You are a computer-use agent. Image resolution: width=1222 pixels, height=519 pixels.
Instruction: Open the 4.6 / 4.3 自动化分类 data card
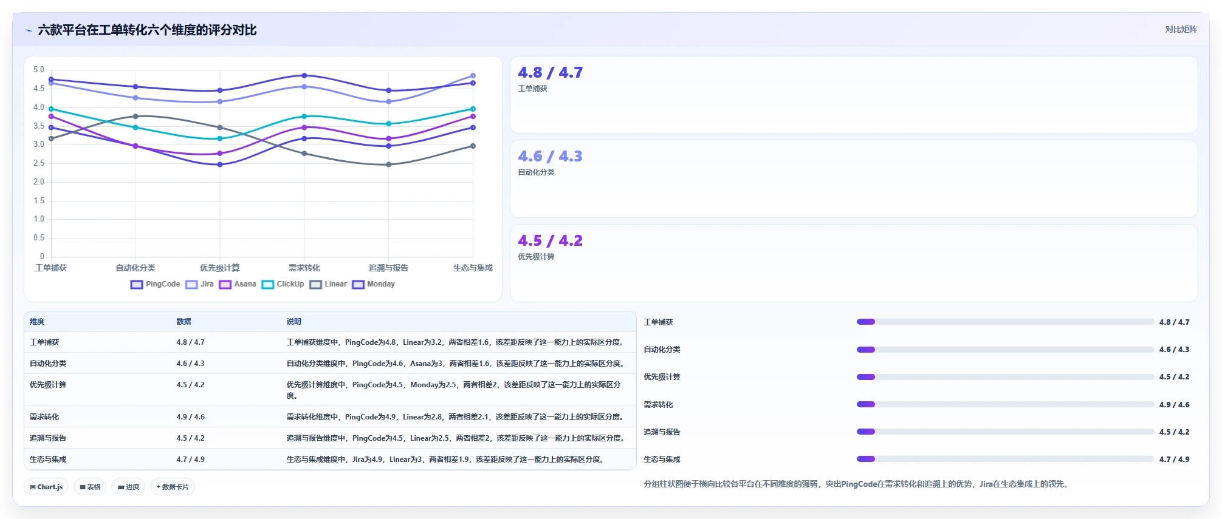click(x=854, y=179)
